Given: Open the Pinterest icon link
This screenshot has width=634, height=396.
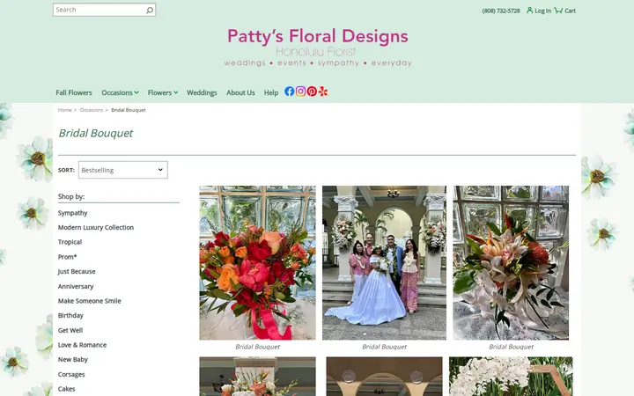Looking at the screenshot, I should click(312, 92).
